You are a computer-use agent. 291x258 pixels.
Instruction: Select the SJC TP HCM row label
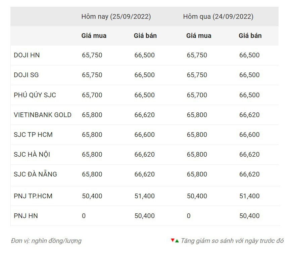[33, 135]
